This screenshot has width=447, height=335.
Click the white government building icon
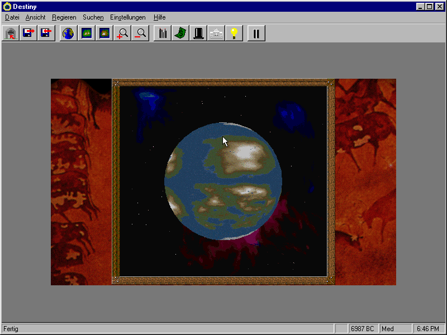(x=216, y=33)
